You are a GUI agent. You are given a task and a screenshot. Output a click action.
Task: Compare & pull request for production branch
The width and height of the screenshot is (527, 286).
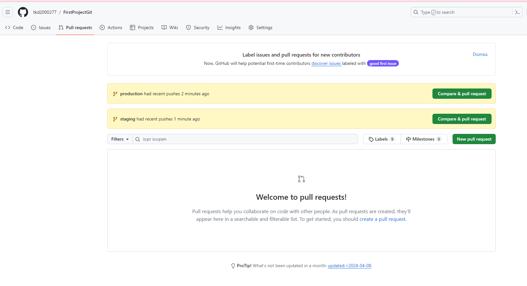[x=462, y=94]
